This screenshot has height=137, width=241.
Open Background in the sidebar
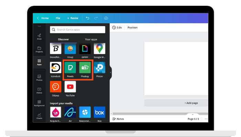point(39,103)
